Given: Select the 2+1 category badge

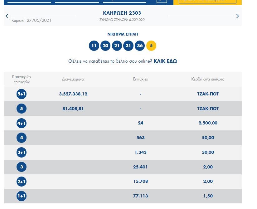Looking at the screenshot, I should 22,182.
